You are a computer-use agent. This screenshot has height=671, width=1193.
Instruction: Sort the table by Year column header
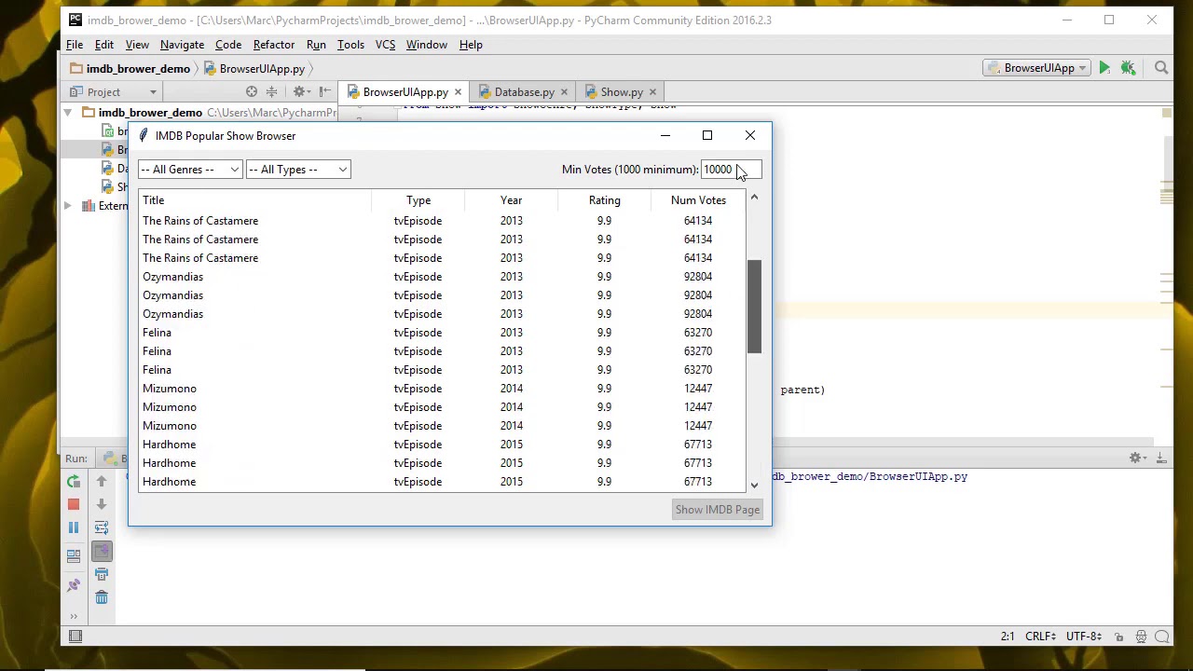pos(511,200)
